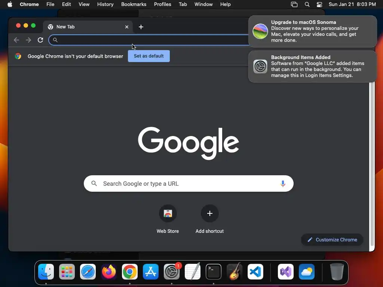The height and width of the screenshot is (287, 383).
Task: Click the forward navigation arrow
Action: [x=28, y=40]
